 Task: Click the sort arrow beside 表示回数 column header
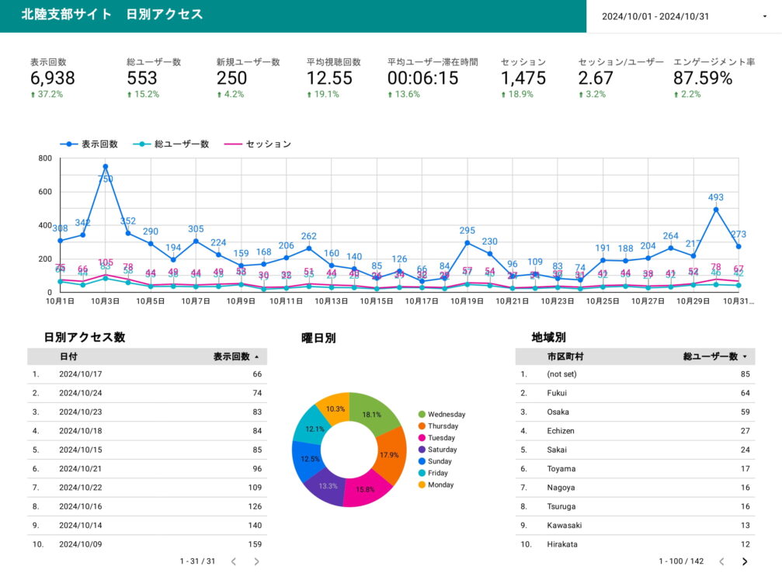(257, 357)
